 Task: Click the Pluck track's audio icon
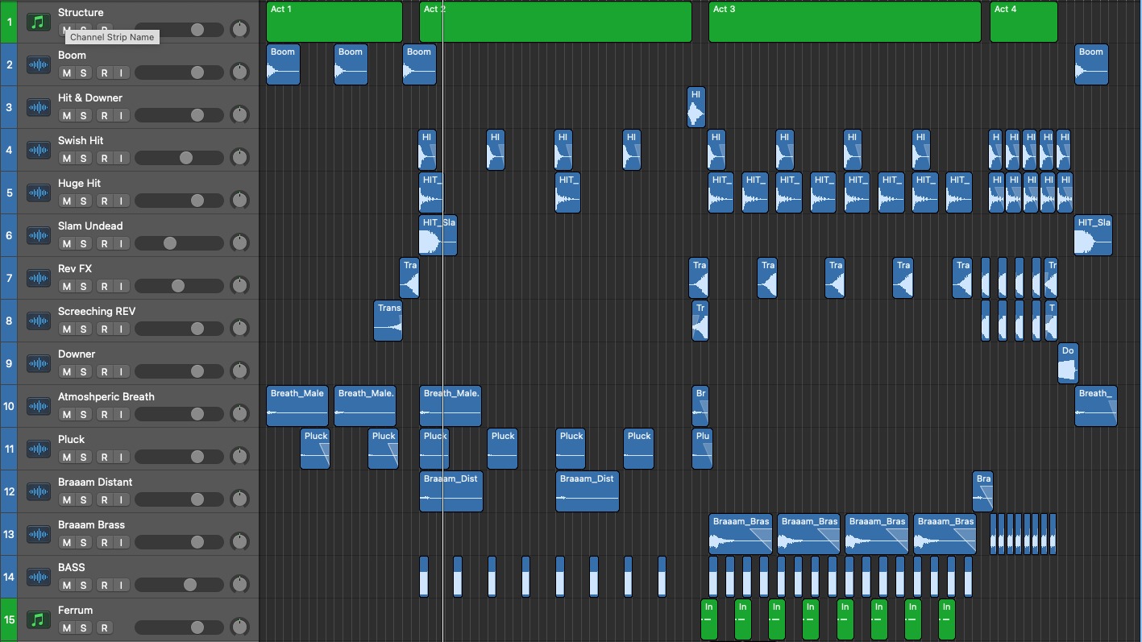click(39, 449)
